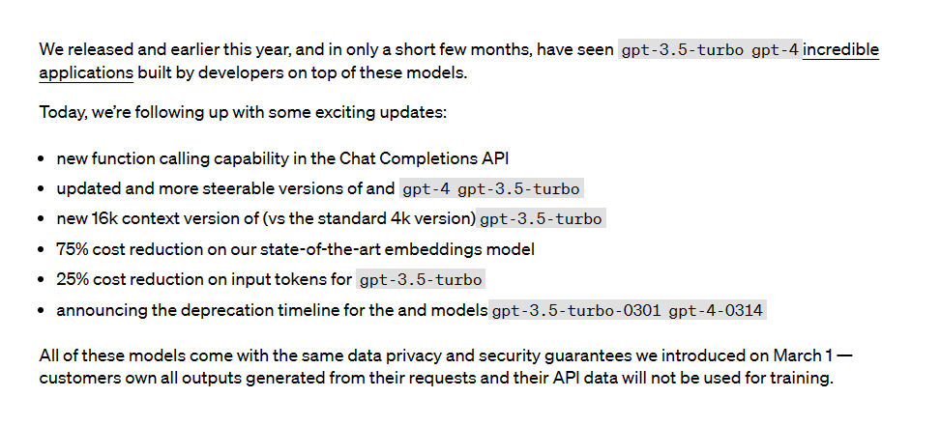Click the bullet point before 'announcing the deprecation'

pos(41,310)
